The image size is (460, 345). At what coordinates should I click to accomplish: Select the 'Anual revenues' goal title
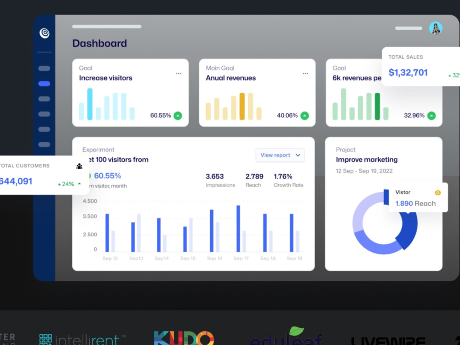[230, 78]
